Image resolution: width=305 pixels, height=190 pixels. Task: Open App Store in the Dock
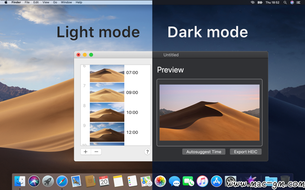(x=216, y=181)
